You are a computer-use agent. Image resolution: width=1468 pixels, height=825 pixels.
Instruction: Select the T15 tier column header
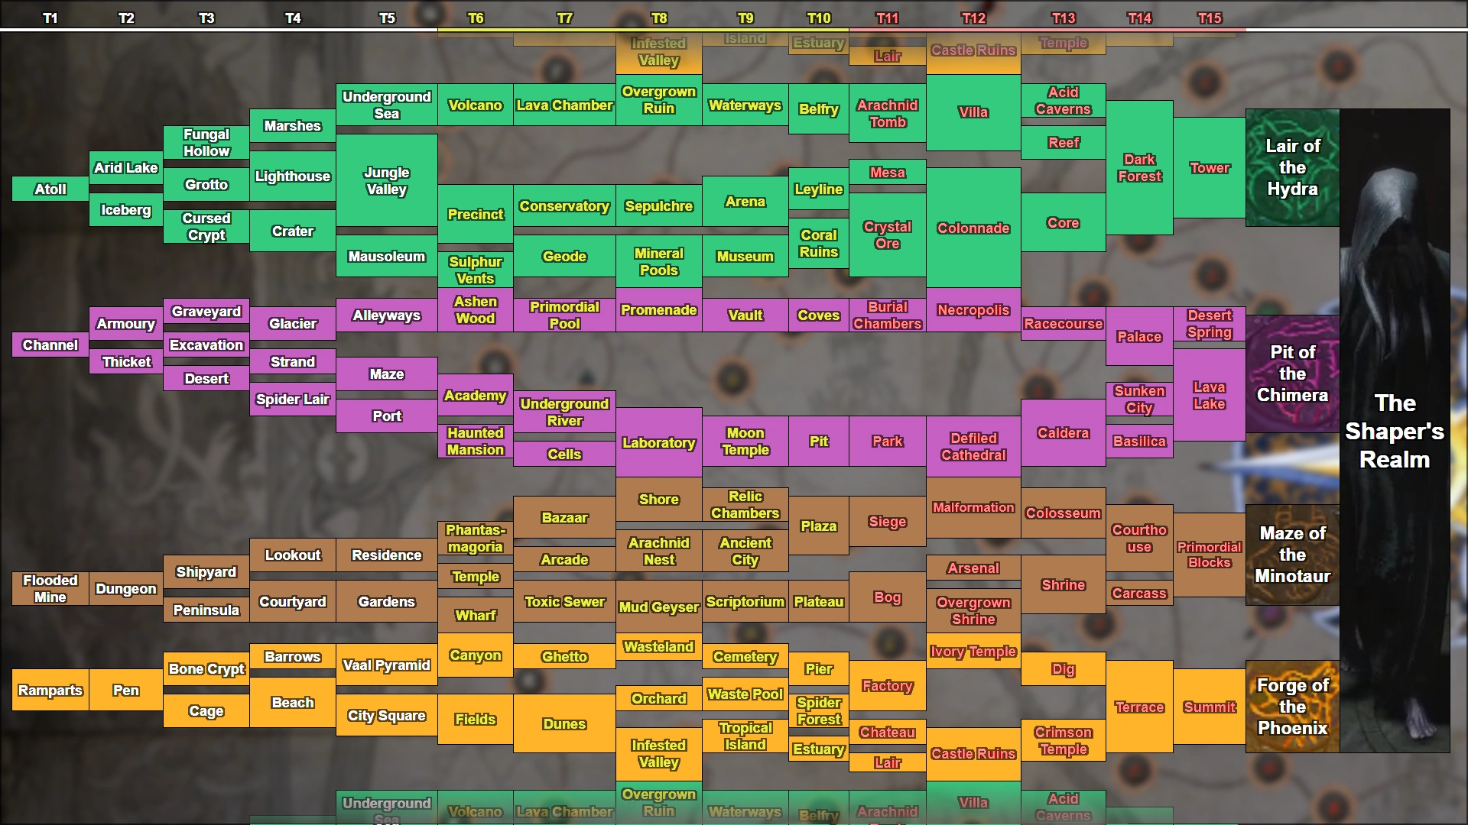1210,18
